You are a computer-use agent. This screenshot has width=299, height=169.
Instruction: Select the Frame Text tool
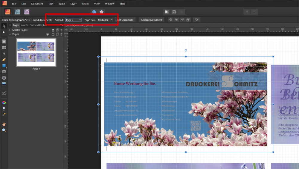coord(4,42)
